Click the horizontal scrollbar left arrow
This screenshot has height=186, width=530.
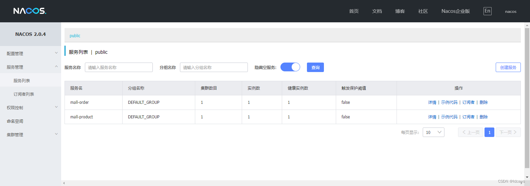(63, 183)
